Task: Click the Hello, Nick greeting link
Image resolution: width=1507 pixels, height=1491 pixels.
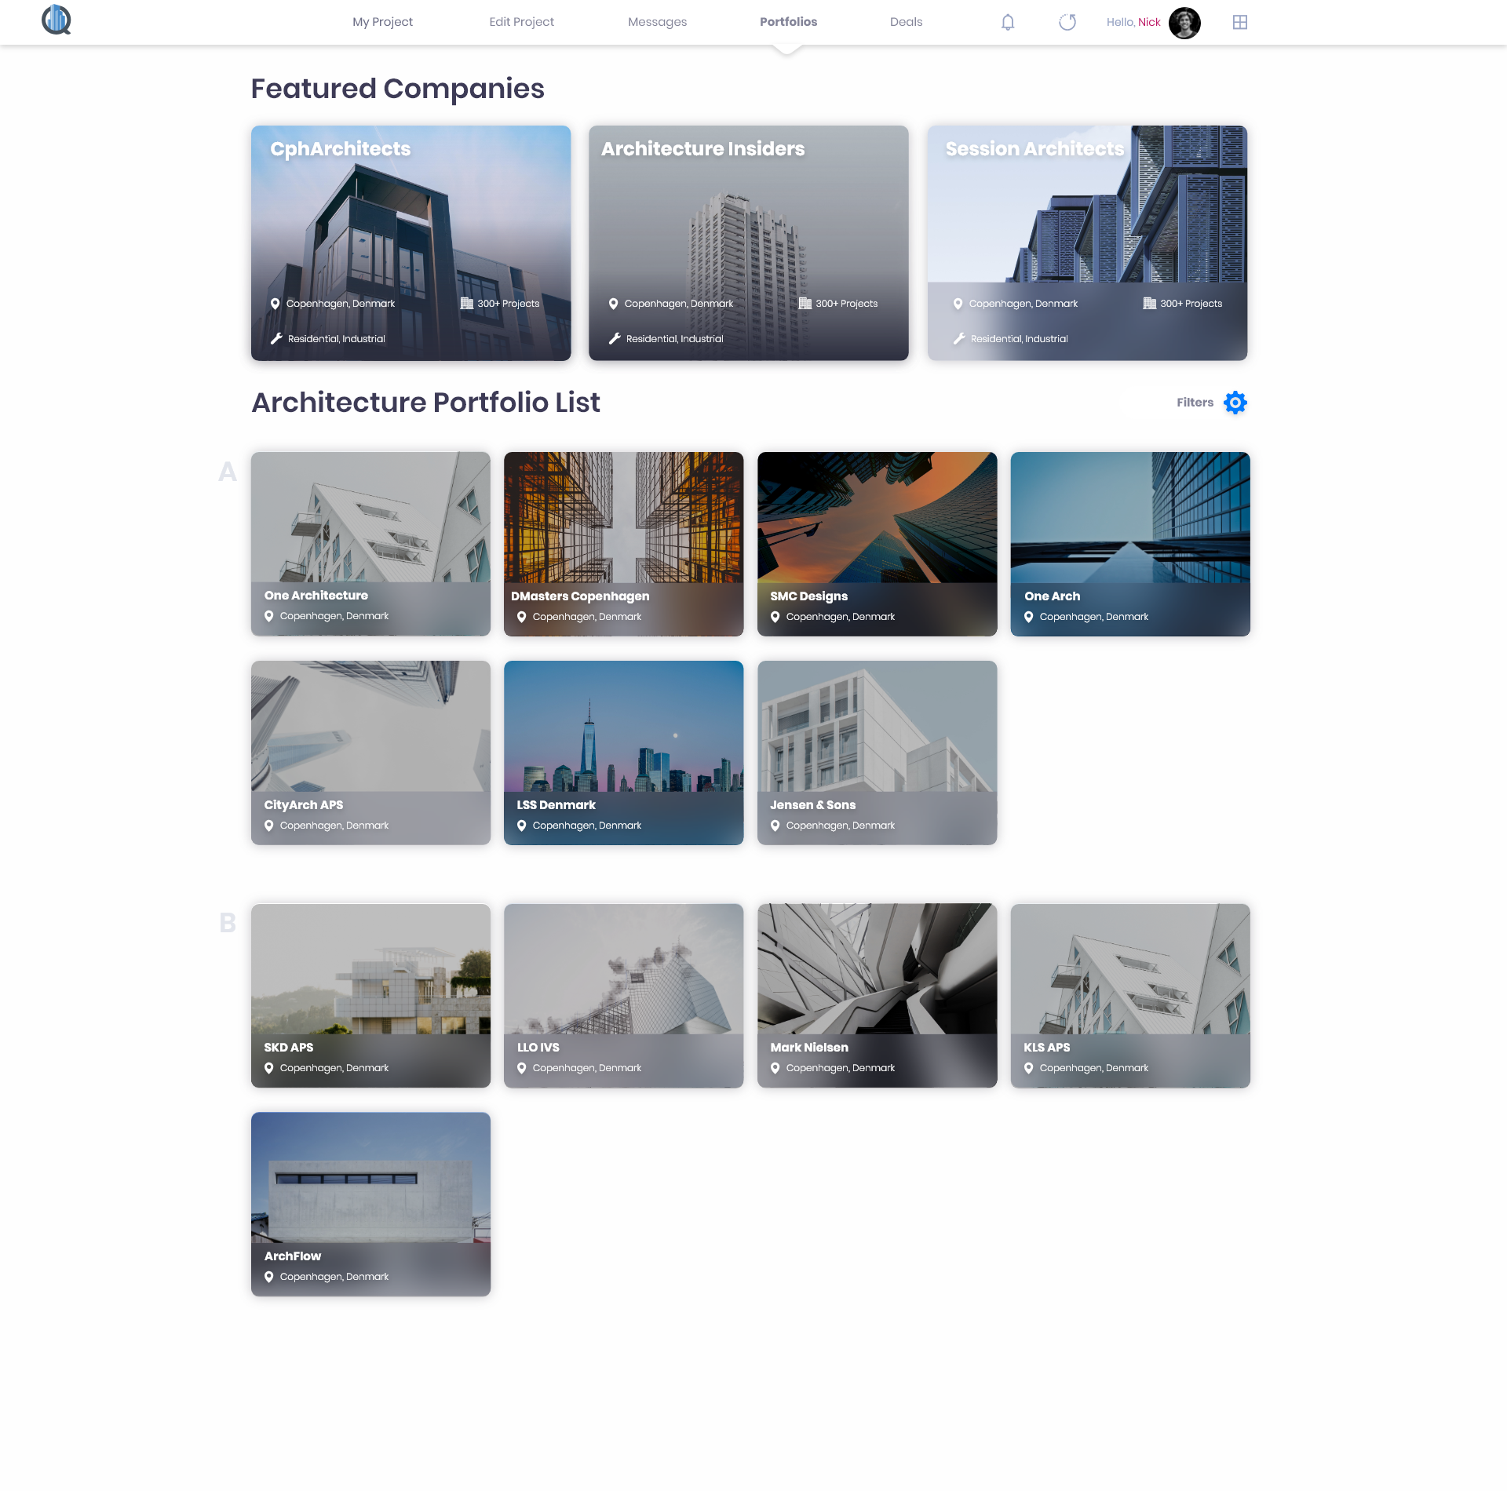Action: point(1133,22)
